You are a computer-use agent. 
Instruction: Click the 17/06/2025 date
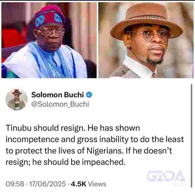(x=47, y=184)
